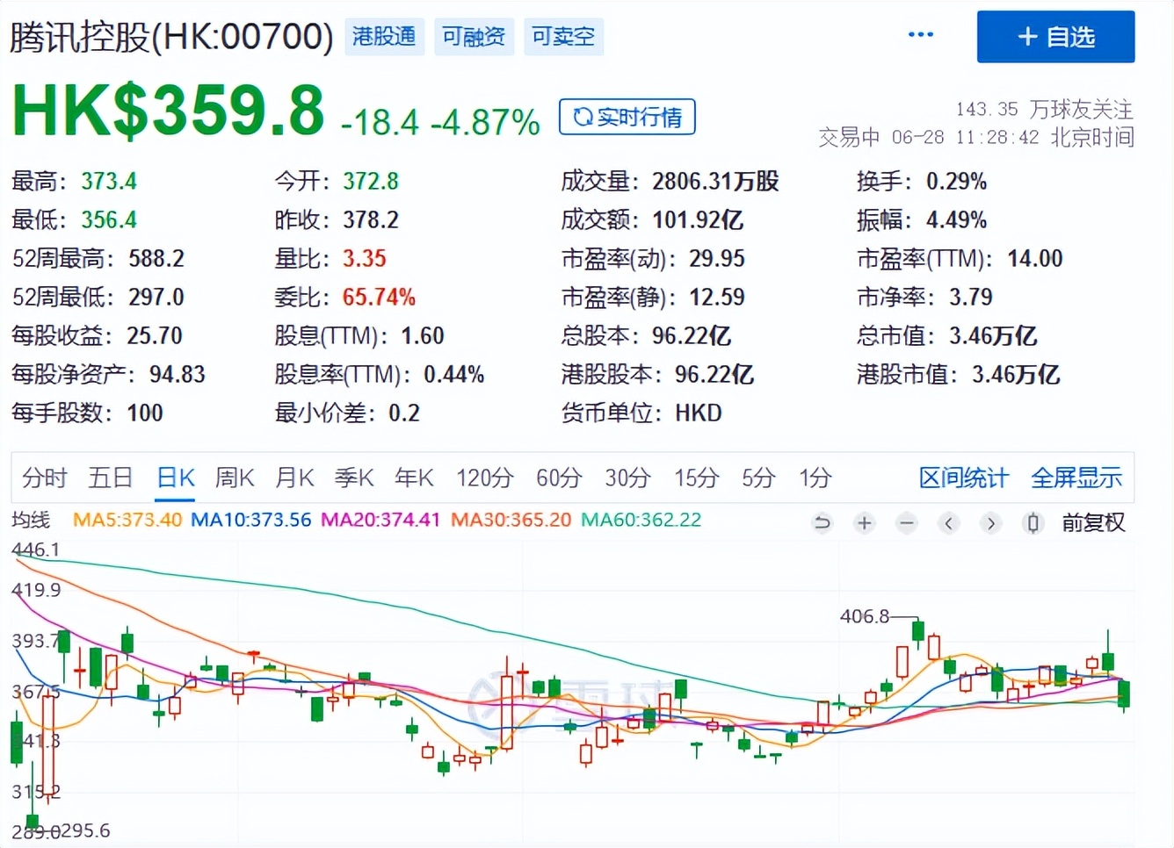The height and width of the screenshot is (848, 1174).
Task: Click the 委比 value 65.74%
Action: pos(379,297)
